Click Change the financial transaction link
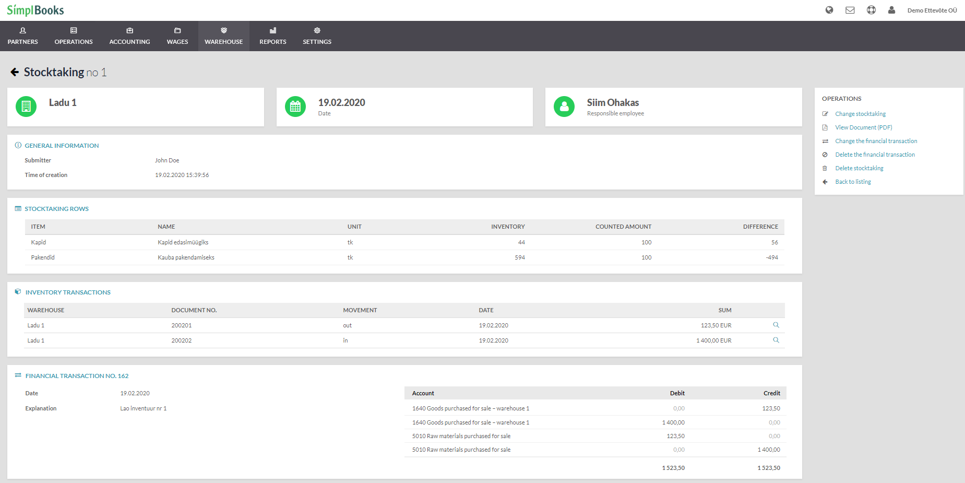The width and height of the screenshot is (965, 483). pyautogui.click(x=876, y=141)
